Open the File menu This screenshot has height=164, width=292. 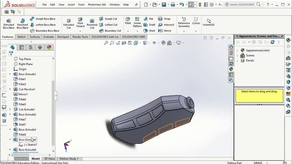pos(44,5)
